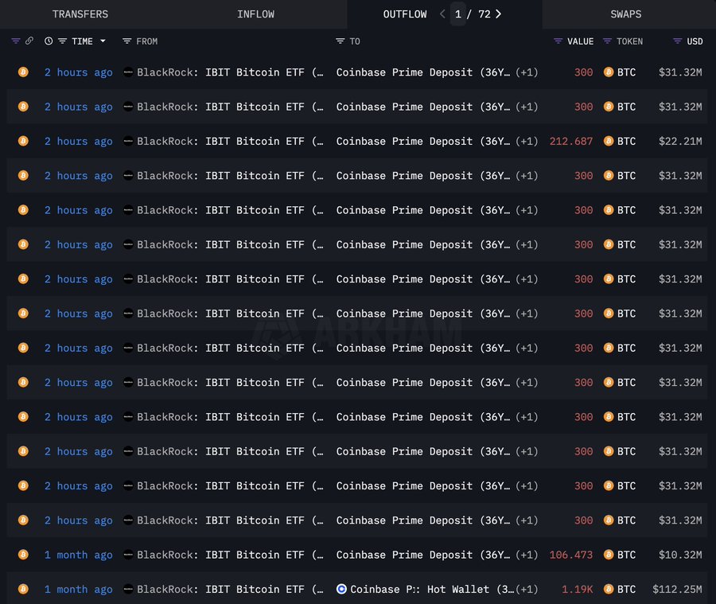Open the first "2 hours ago" timestamp link
The width and height of the screenshot is (716, 604).
[78, 72]
